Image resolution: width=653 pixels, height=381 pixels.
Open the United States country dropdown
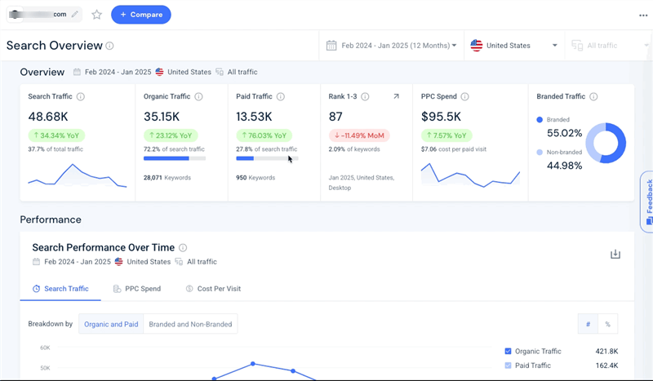[x=514, y=46]
